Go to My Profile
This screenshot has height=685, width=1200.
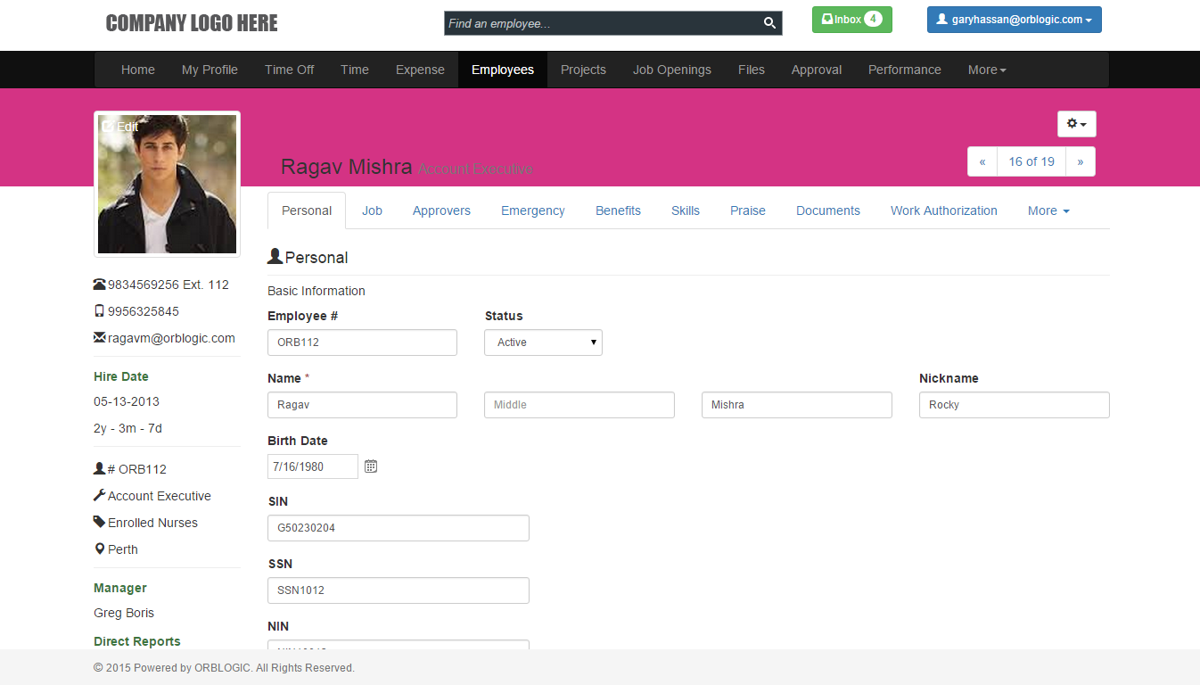[x=210, y=70]
